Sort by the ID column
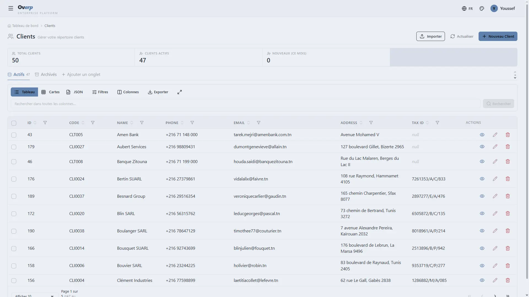529x297 pixels. tap(35, 123)
